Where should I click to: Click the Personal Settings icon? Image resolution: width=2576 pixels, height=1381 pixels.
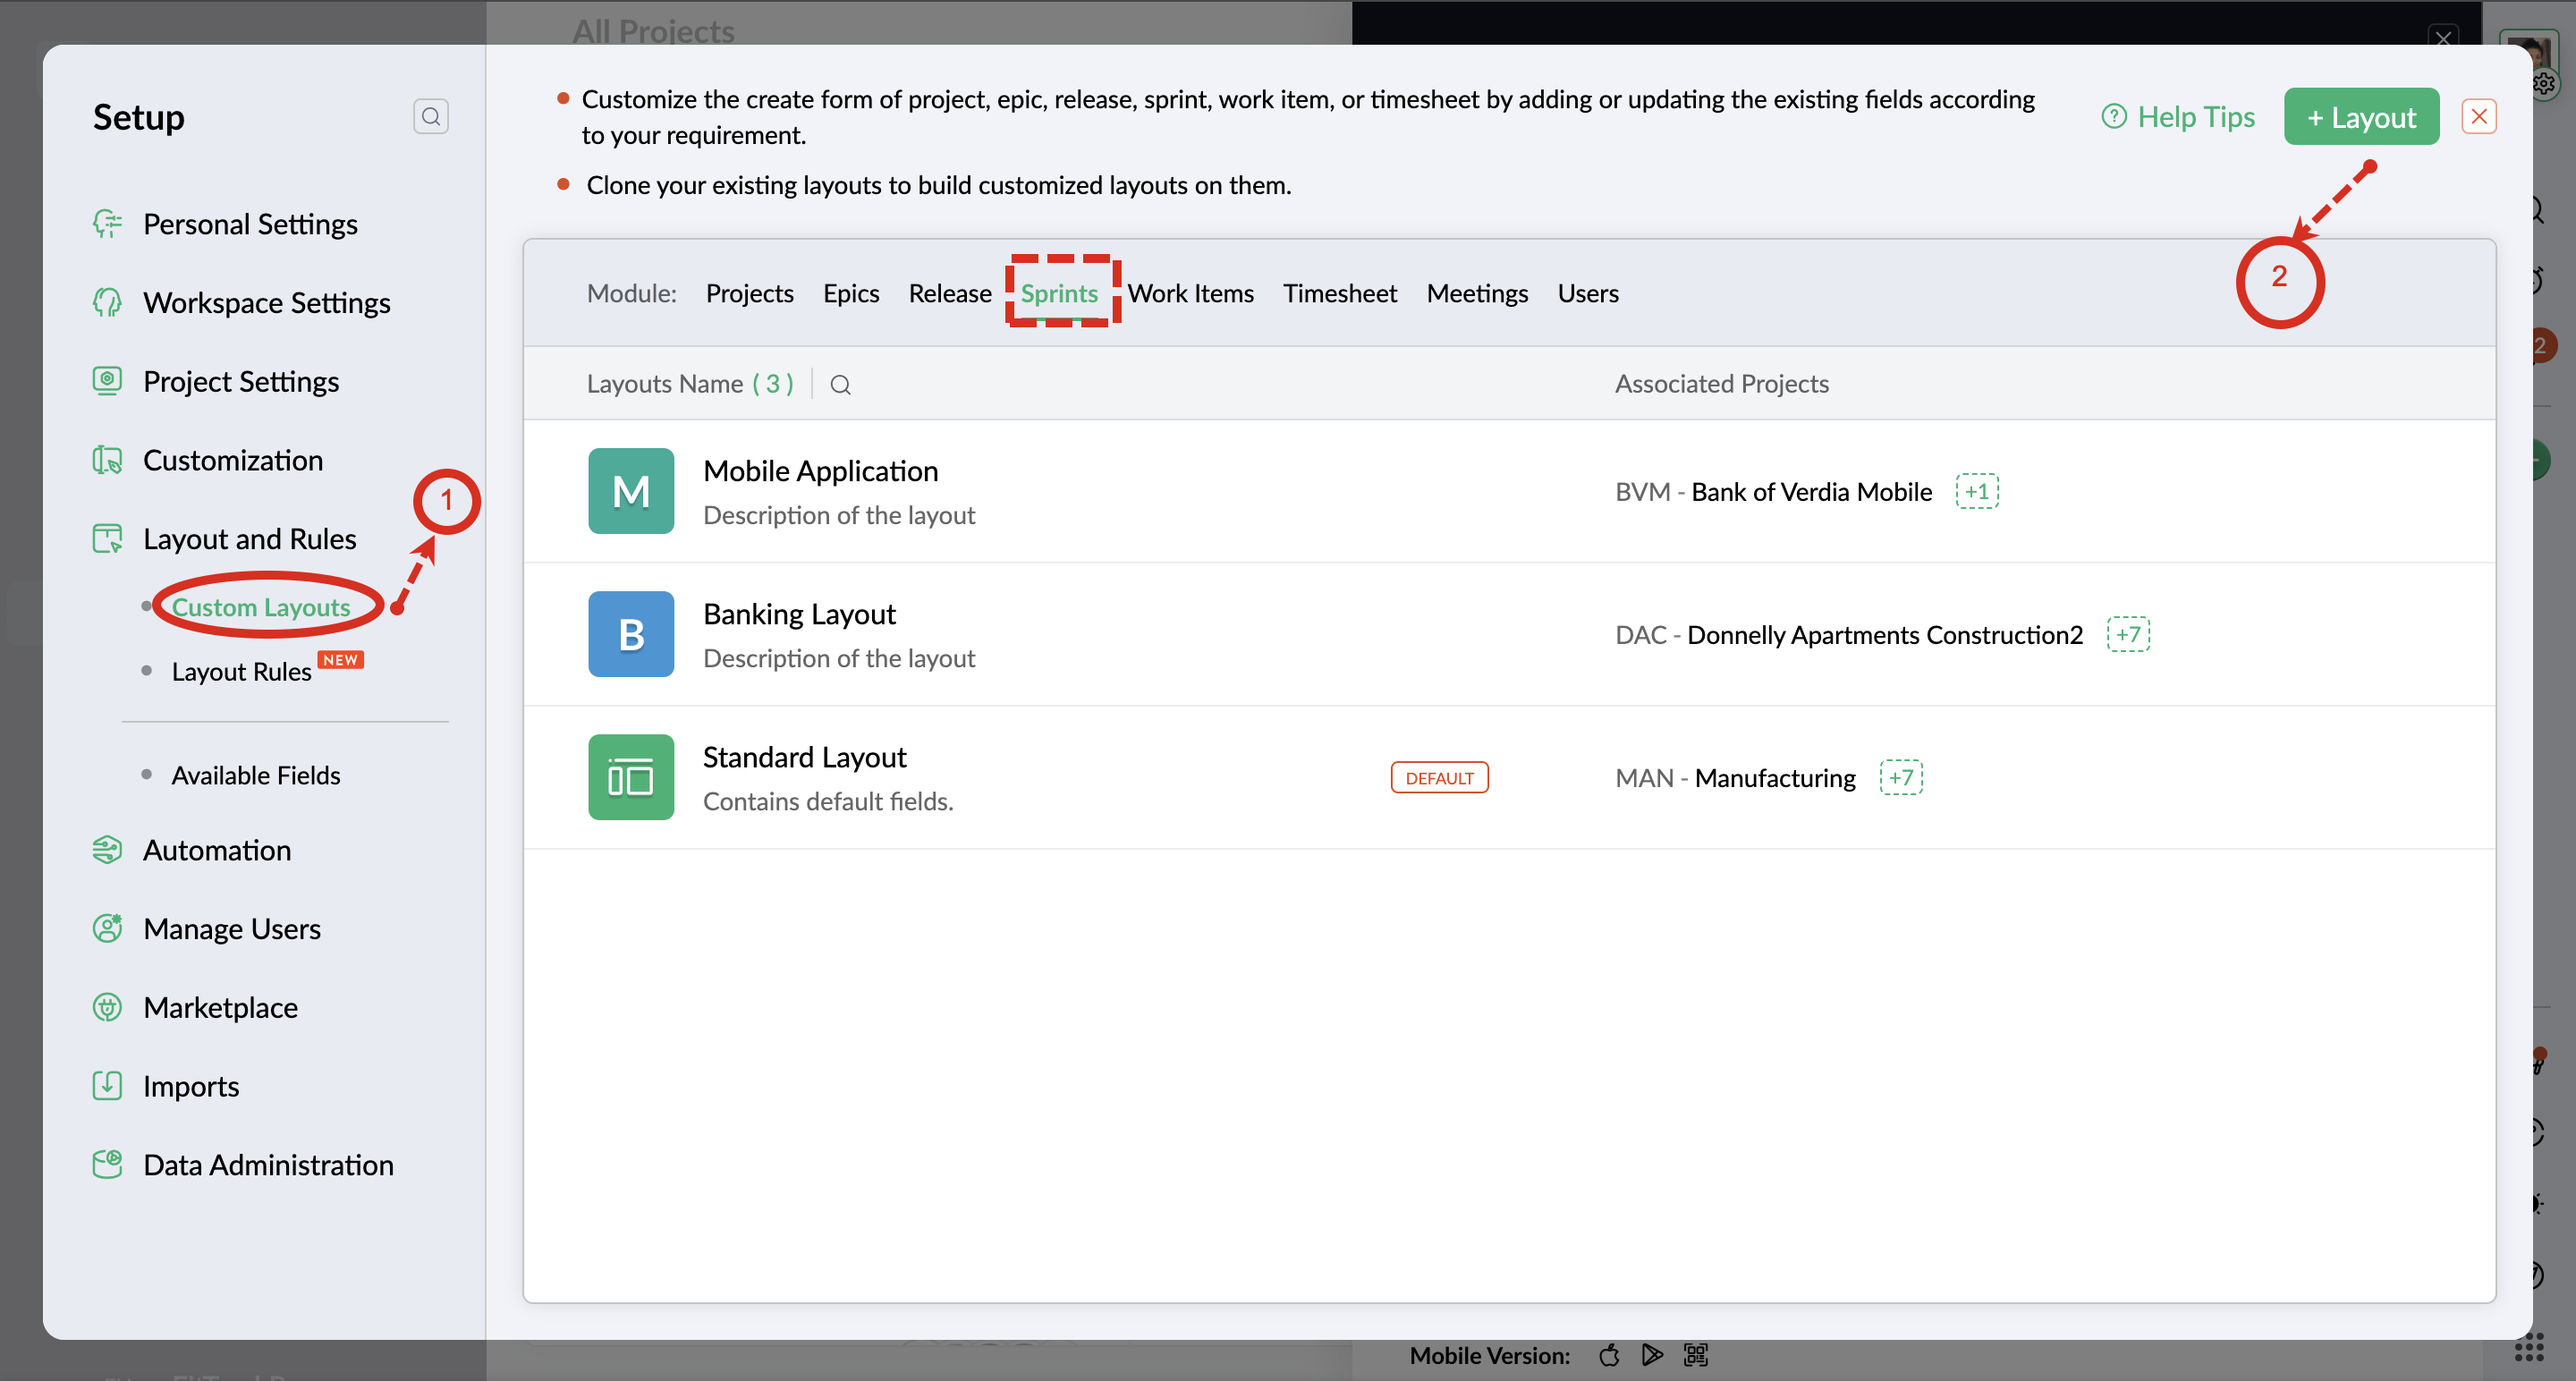pos(107,224)
